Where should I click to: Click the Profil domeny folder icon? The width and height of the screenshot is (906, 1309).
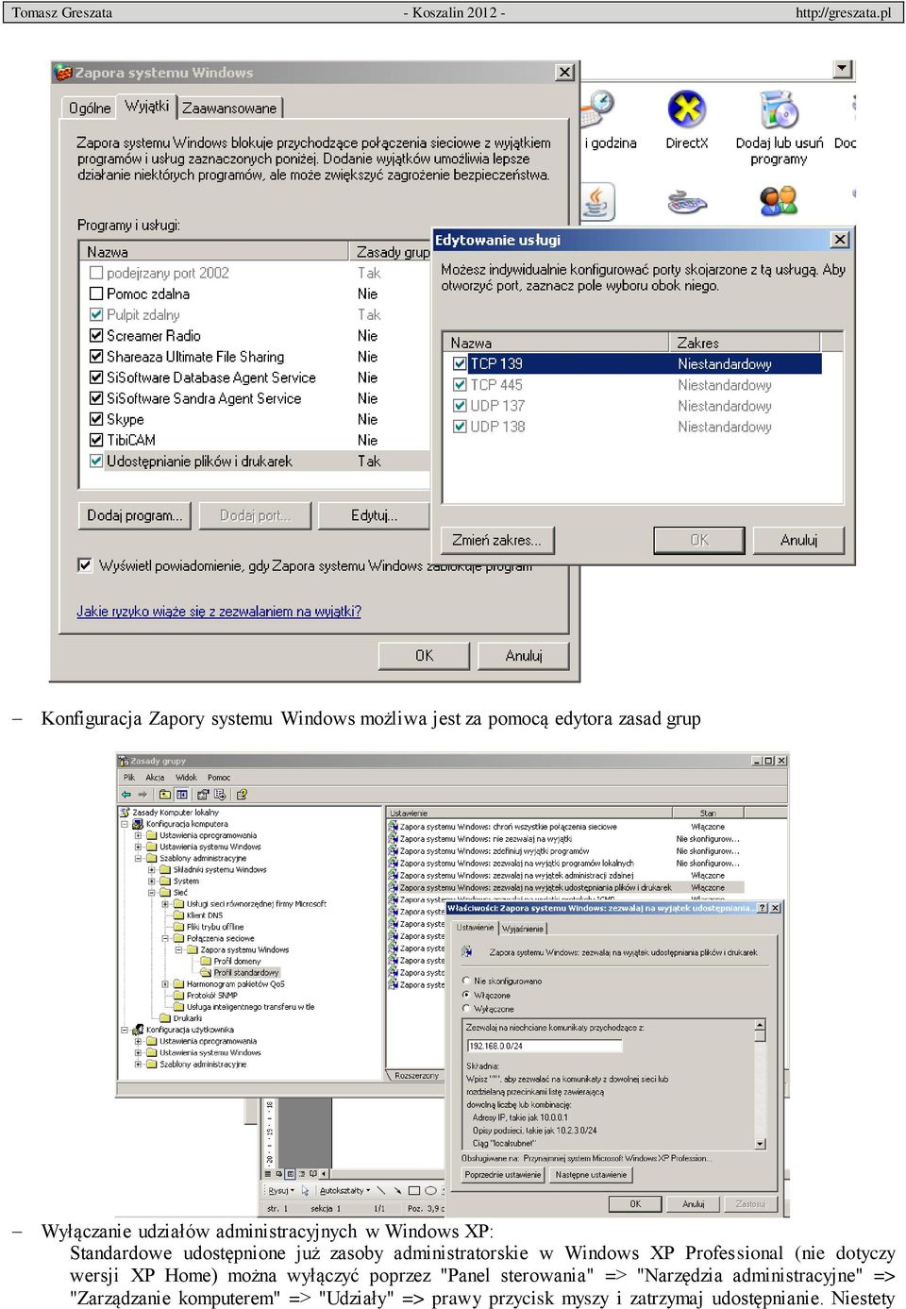point(206,961)
